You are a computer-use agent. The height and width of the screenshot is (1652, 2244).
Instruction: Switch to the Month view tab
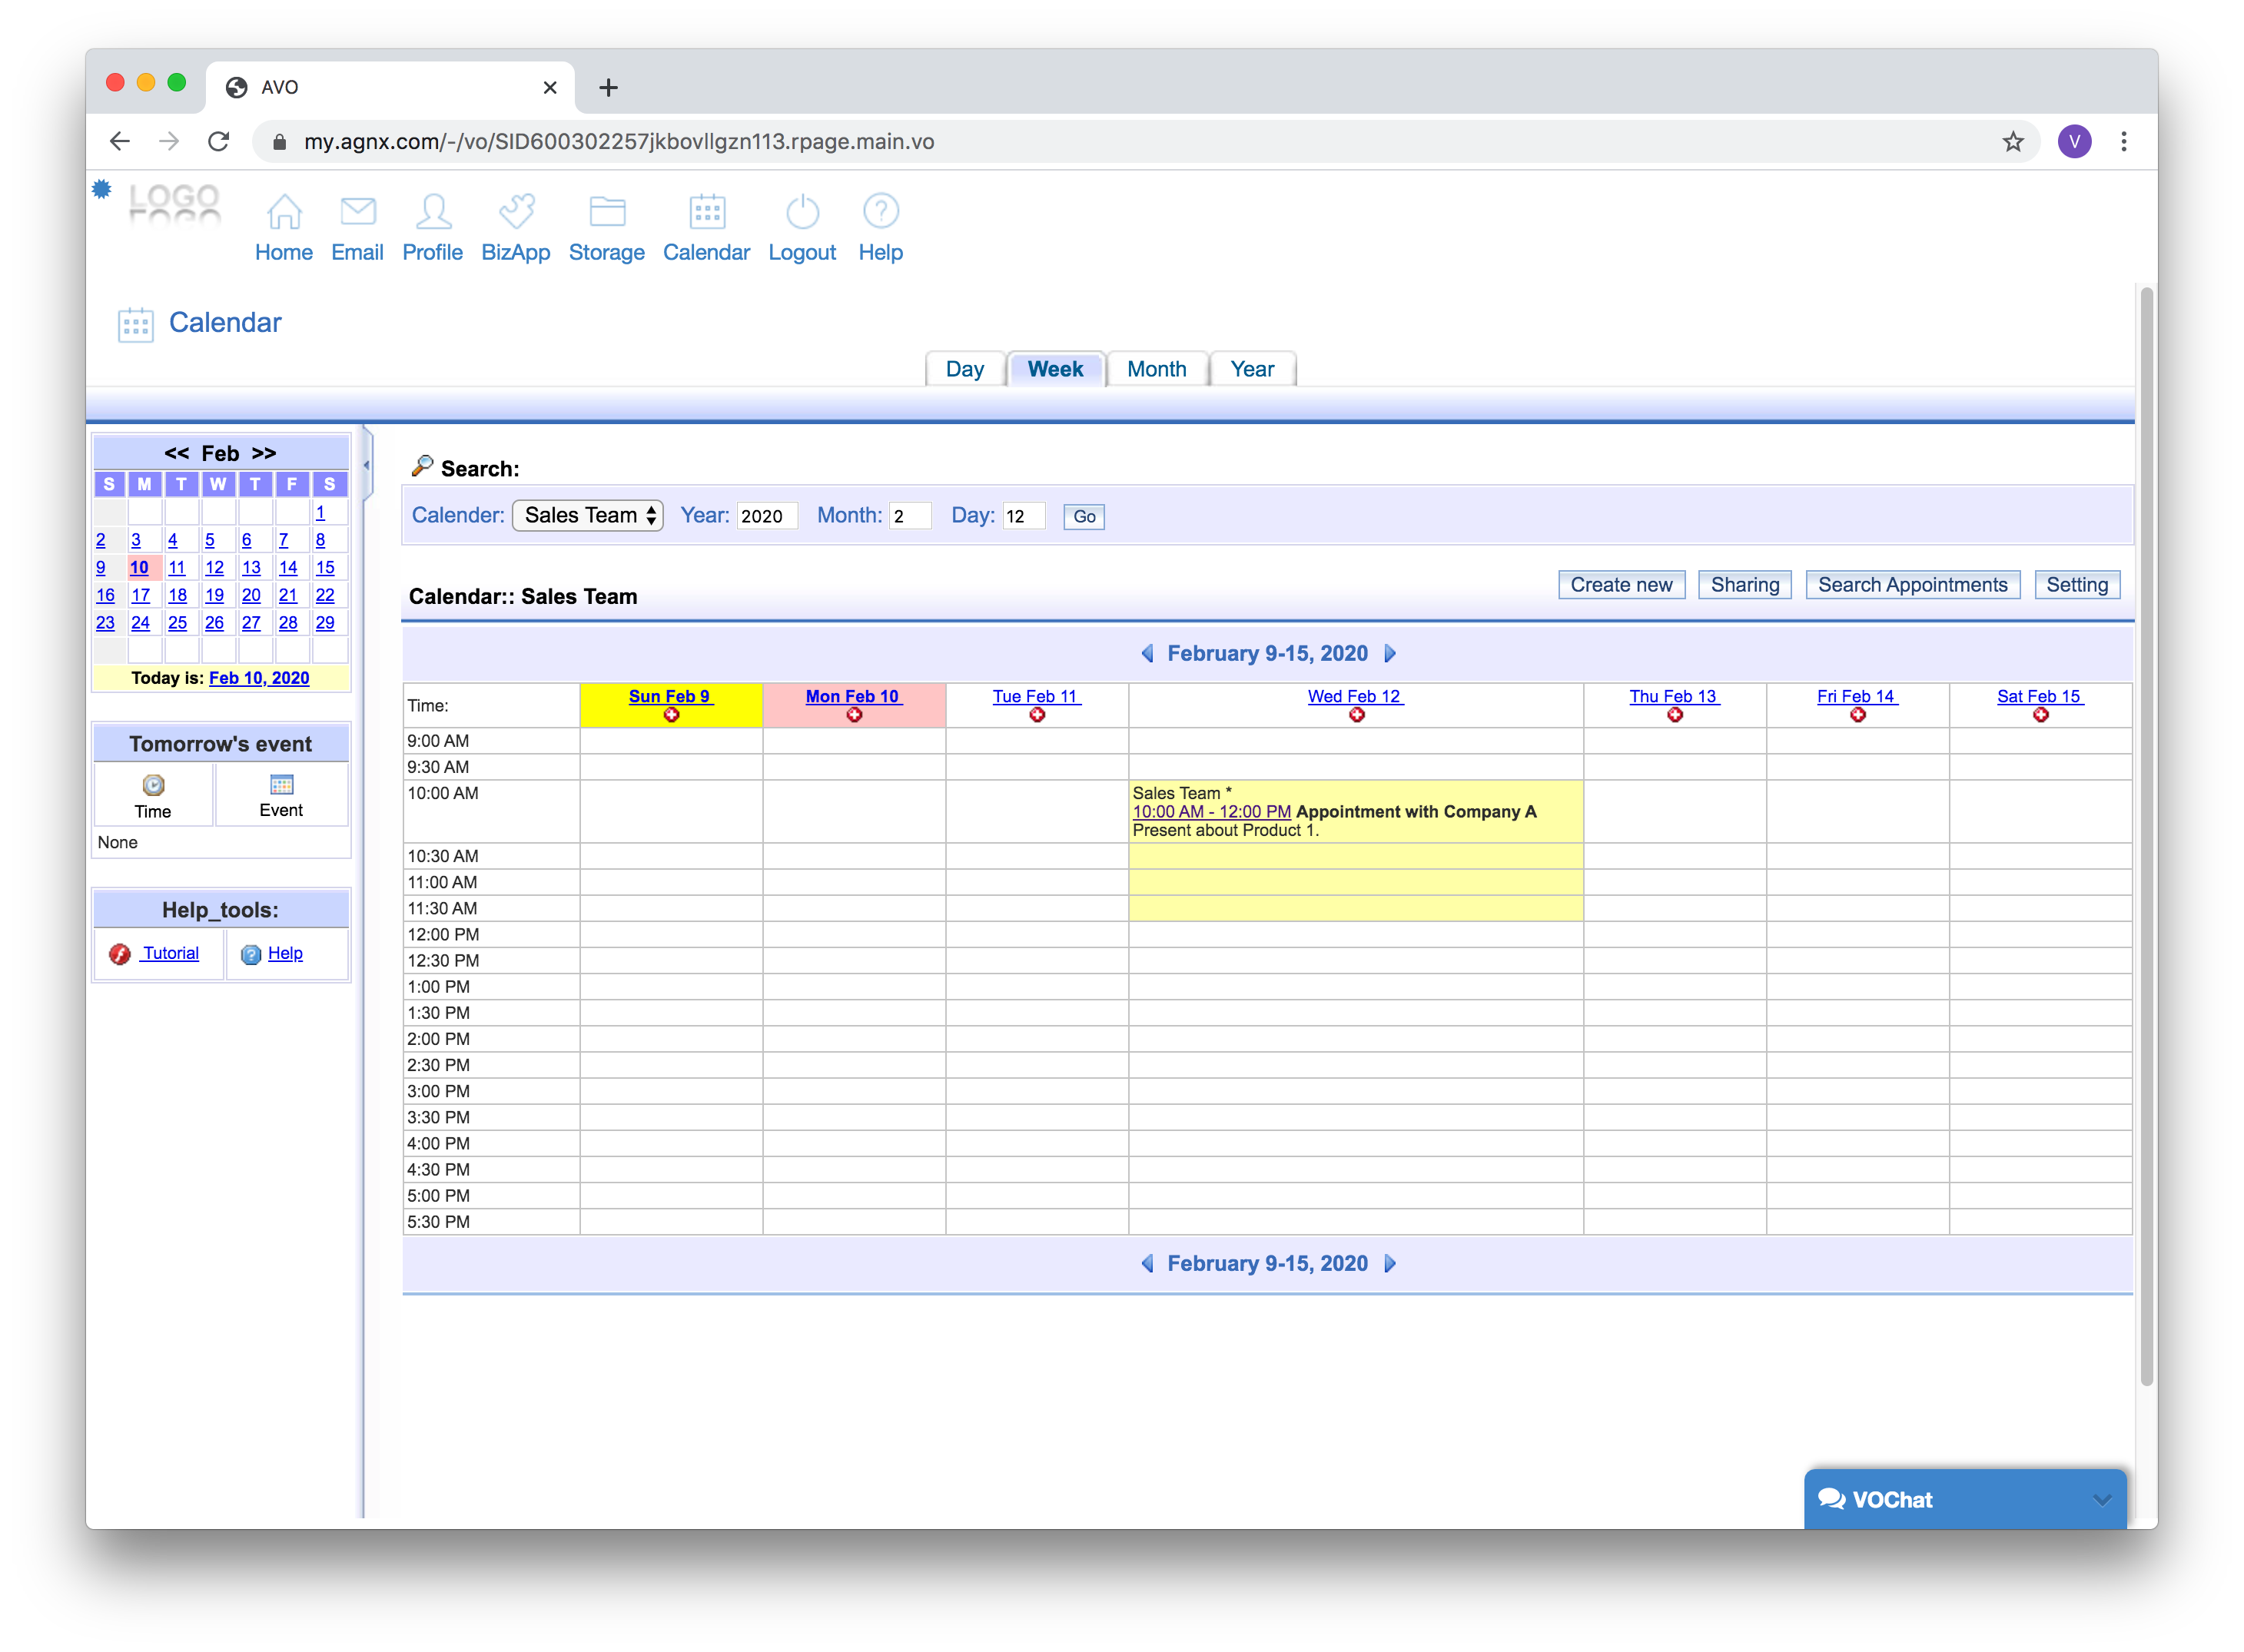click(1156, 369)
